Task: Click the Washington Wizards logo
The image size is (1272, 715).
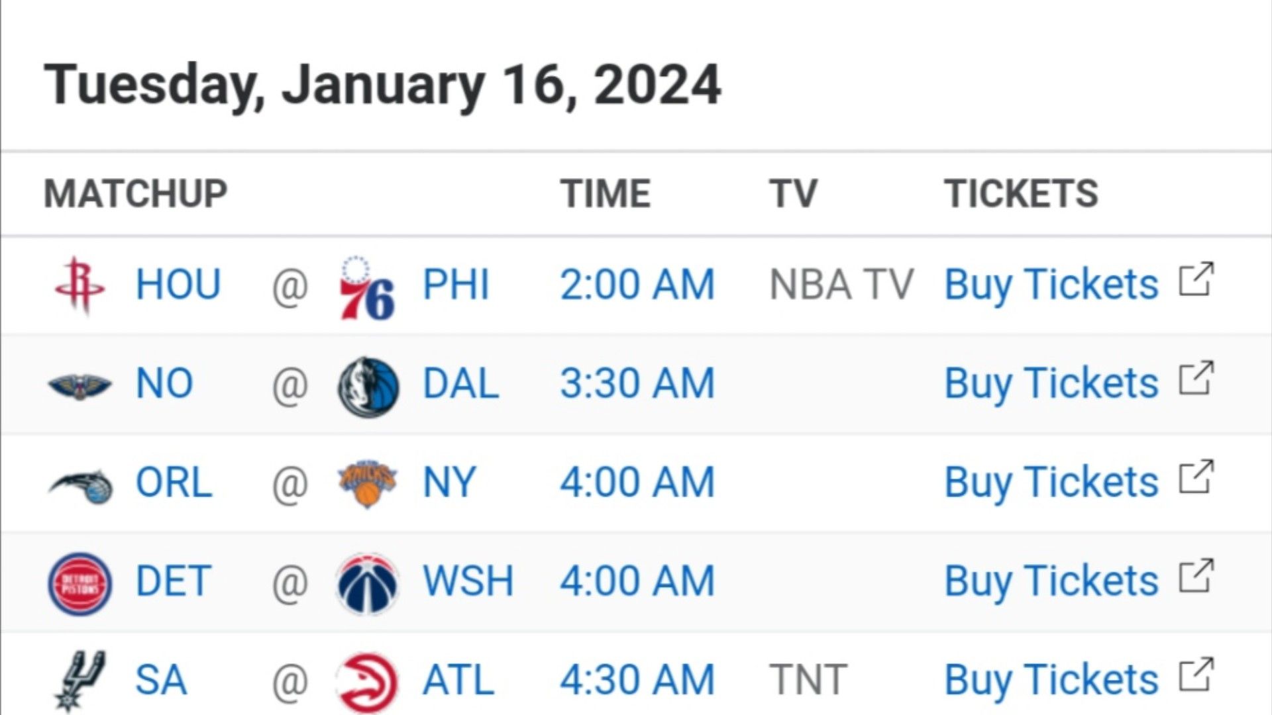Action: click(x=368, y=584)
